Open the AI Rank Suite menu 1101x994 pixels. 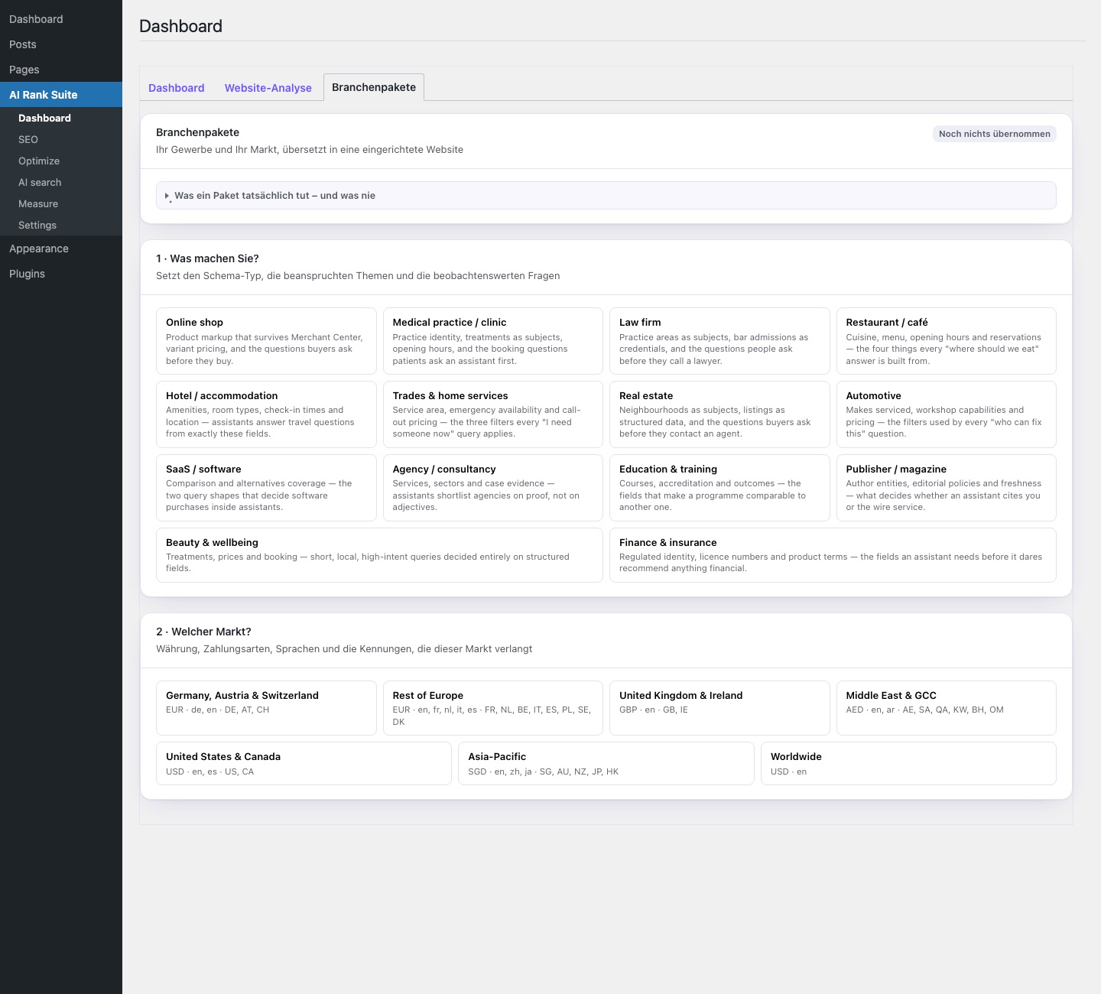coord(61,95)
